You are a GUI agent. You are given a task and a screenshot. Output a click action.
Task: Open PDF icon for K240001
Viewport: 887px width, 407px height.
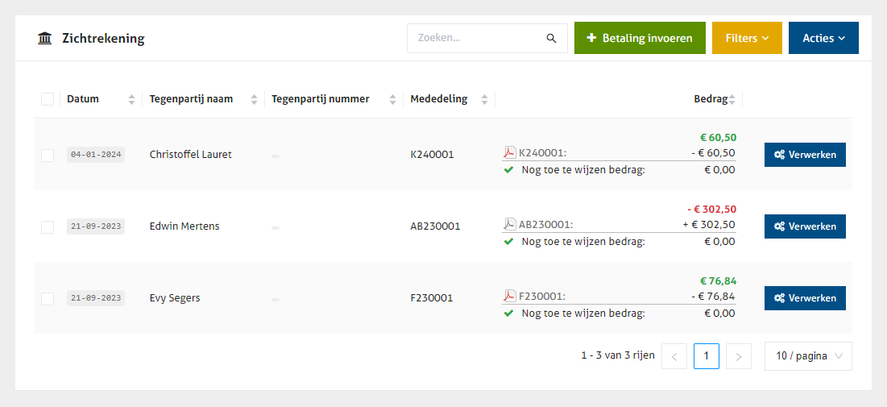click(509, 153)
